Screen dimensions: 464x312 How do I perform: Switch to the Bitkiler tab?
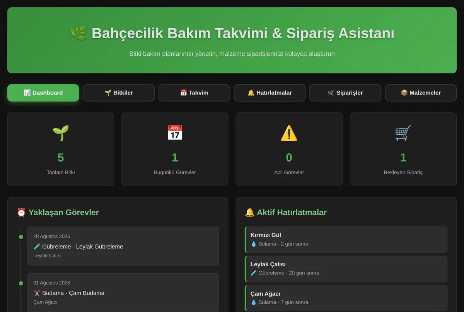click(x=119, y=93)
